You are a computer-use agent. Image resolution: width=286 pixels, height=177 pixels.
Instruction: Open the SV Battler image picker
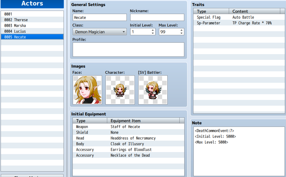tap(153, 90)
